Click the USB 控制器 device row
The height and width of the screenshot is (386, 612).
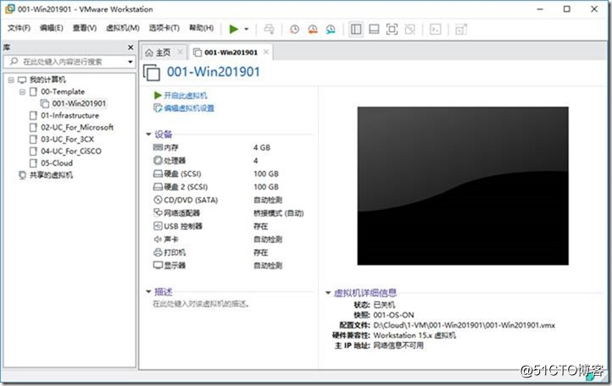(x=231, y=226)
